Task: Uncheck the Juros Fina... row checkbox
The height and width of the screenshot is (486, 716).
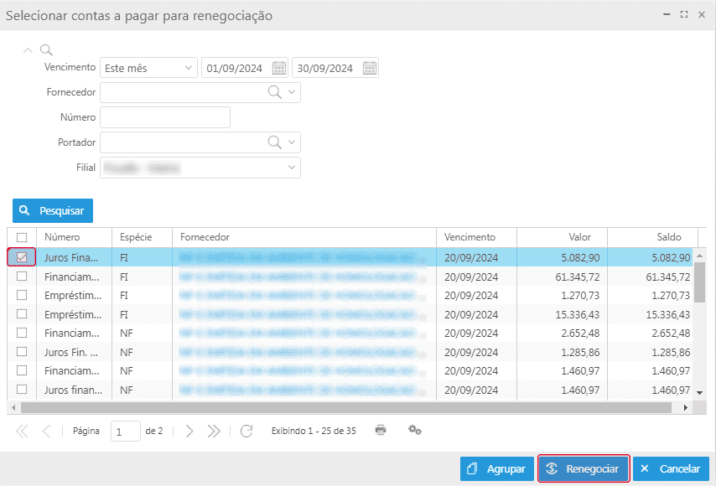Action: (22, 257)
